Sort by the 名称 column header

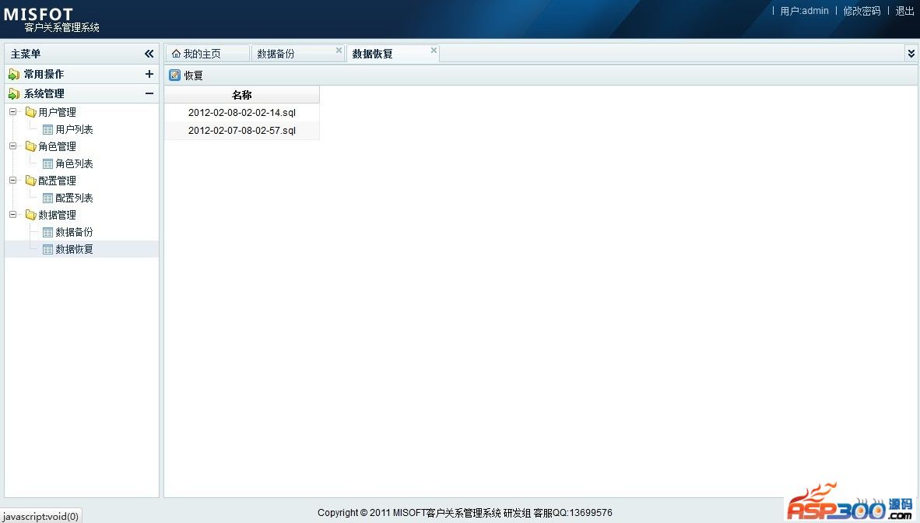point(242,94)
